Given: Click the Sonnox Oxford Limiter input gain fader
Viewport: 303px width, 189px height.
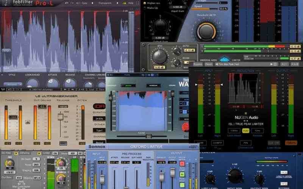Looking at the screenshot, I should click(102, 179).
